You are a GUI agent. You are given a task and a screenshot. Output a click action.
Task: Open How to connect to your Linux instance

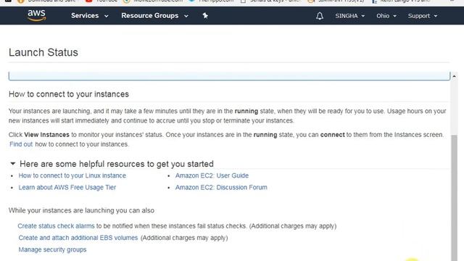[72, 175]
